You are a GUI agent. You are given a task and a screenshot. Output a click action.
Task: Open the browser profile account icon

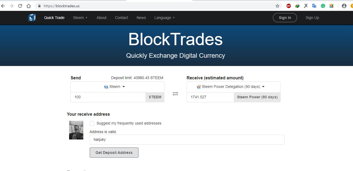344,6
